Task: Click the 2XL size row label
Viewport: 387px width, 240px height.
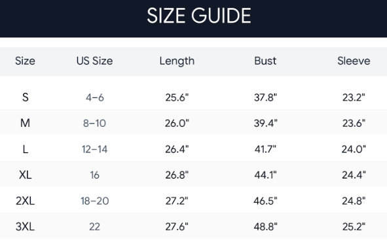Action: click(x=25, y=201)
